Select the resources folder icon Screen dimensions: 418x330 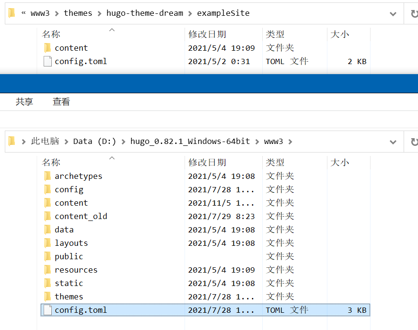[x=47, y=270]
